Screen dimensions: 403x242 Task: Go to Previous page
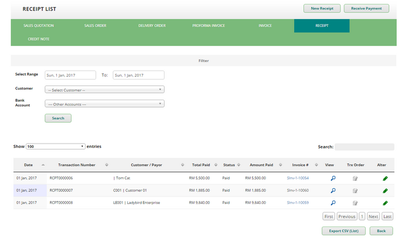pos(347,216)
